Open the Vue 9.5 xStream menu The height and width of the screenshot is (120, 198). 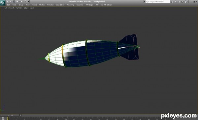pyautogui.click(x=106, y=5)
